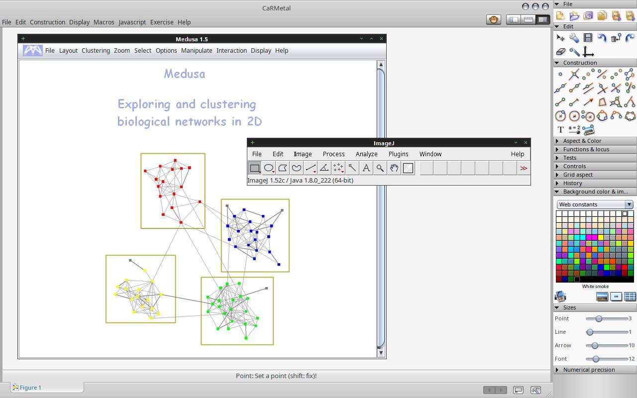Toggle the right panel layout button
Viewport: 637px width, 398px height.
pos(542,20)
